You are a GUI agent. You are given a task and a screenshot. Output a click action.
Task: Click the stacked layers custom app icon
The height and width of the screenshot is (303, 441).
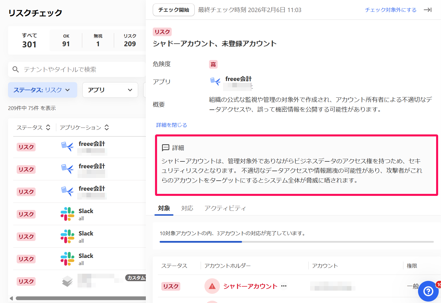[x=67, y=281]
